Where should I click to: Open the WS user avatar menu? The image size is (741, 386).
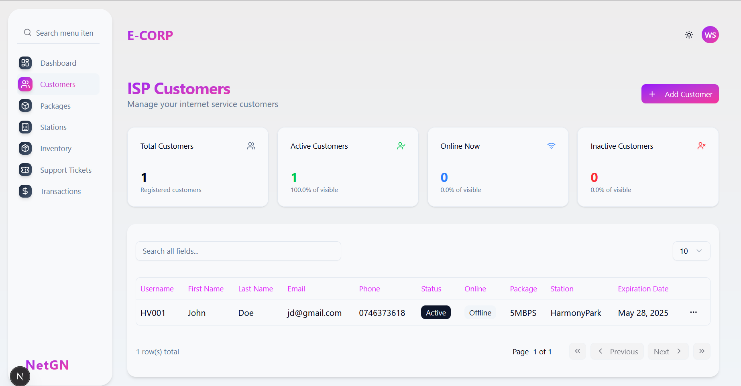(x=710, y=35)
